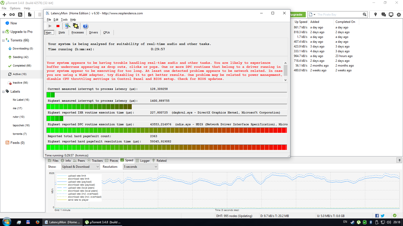The image size is (403, 226).
Task: Click the green Upgrade button
Action: click(x=298, y=15)
